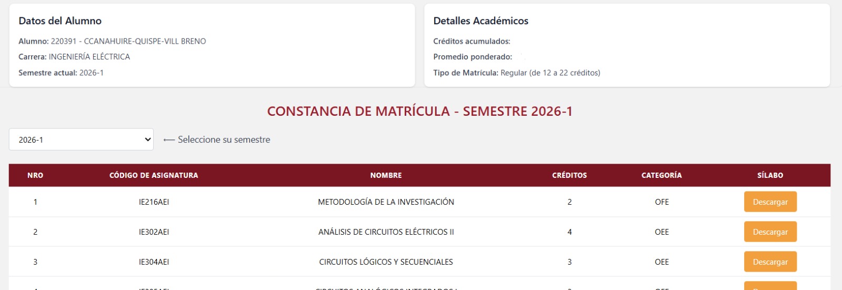Viewport: 842px width, 290px height.
Task: Click the Detalles Académicos heading
Action: click(x=480, y=21)
